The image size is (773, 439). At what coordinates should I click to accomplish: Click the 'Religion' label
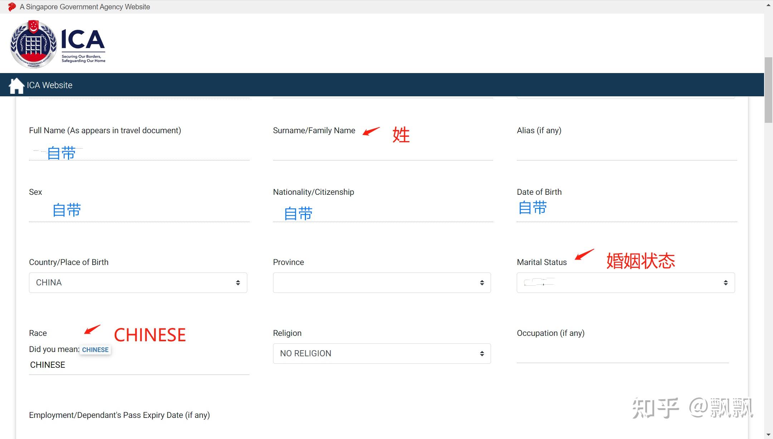tap(287, 333)
